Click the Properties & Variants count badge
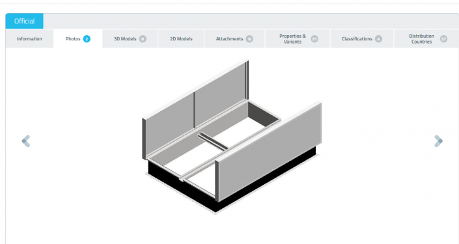The width and height of the screenshot is (459, 244). 314,39
